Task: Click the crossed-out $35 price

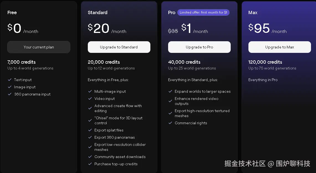Action: (173, 31)
